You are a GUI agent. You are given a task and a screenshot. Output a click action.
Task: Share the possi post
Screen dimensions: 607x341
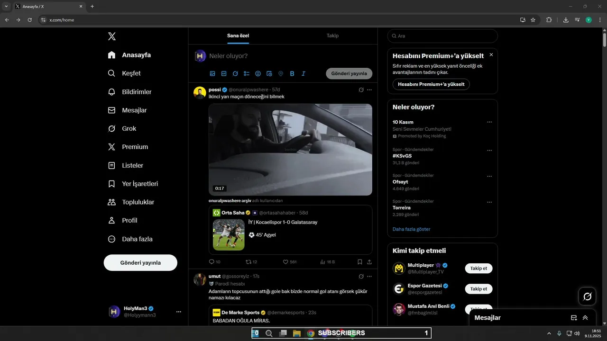tap(369, 261)
